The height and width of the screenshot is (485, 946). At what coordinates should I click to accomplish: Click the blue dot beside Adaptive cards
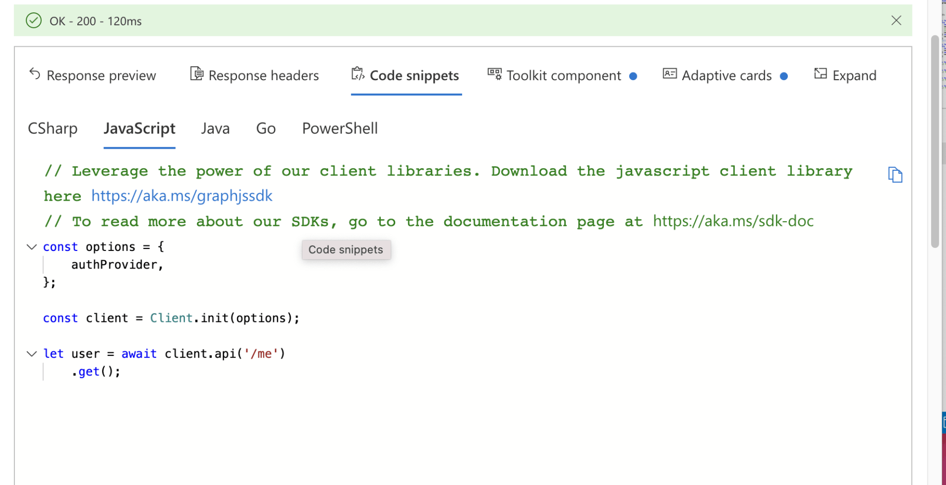pos(784,76)
